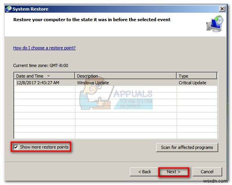Click the Description column header
Screen dimensions: 232x185
coord(126,76)
